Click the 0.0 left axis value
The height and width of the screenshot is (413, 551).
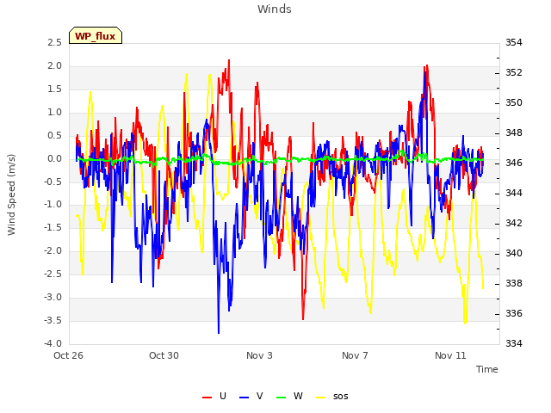pyautogui.click(x=54, y=158)
